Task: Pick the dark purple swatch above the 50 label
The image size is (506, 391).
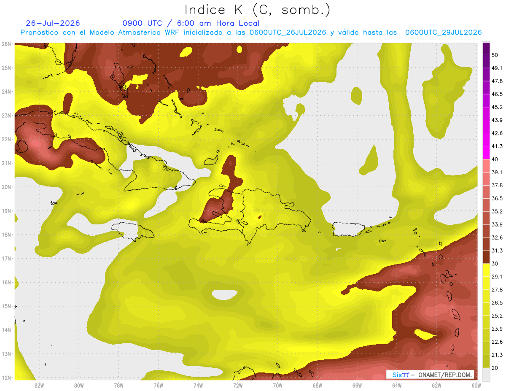Action: (x=486, y=49)
